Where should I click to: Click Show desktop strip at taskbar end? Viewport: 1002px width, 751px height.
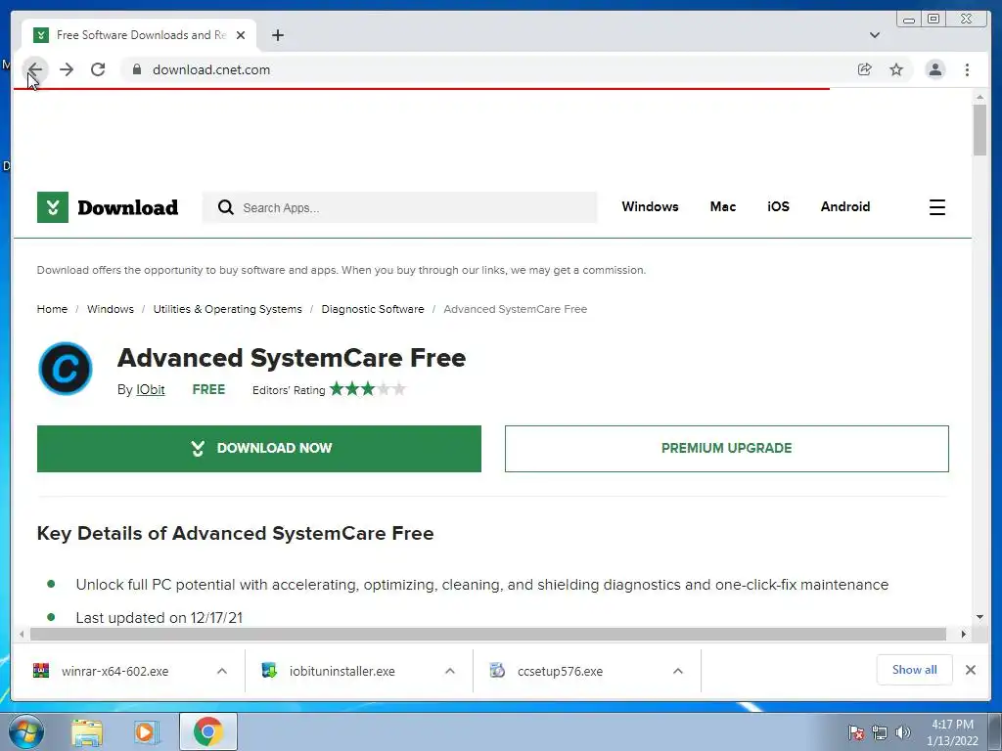pos(995,731)
